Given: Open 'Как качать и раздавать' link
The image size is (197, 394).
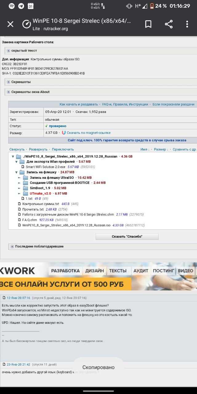Looking at the screenshot, I should pos(79,104).
